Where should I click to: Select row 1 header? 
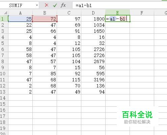(x=4, y=19)
